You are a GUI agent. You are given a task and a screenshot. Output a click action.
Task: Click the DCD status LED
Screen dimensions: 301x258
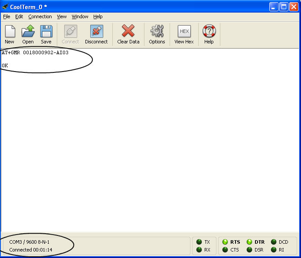274,242
